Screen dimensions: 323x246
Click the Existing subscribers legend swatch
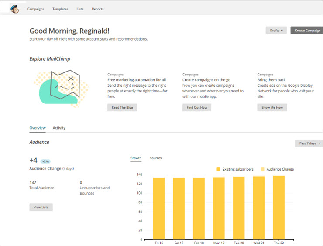219,169
